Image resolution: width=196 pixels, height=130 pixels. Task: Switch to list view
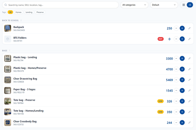(x=190, y=5)
